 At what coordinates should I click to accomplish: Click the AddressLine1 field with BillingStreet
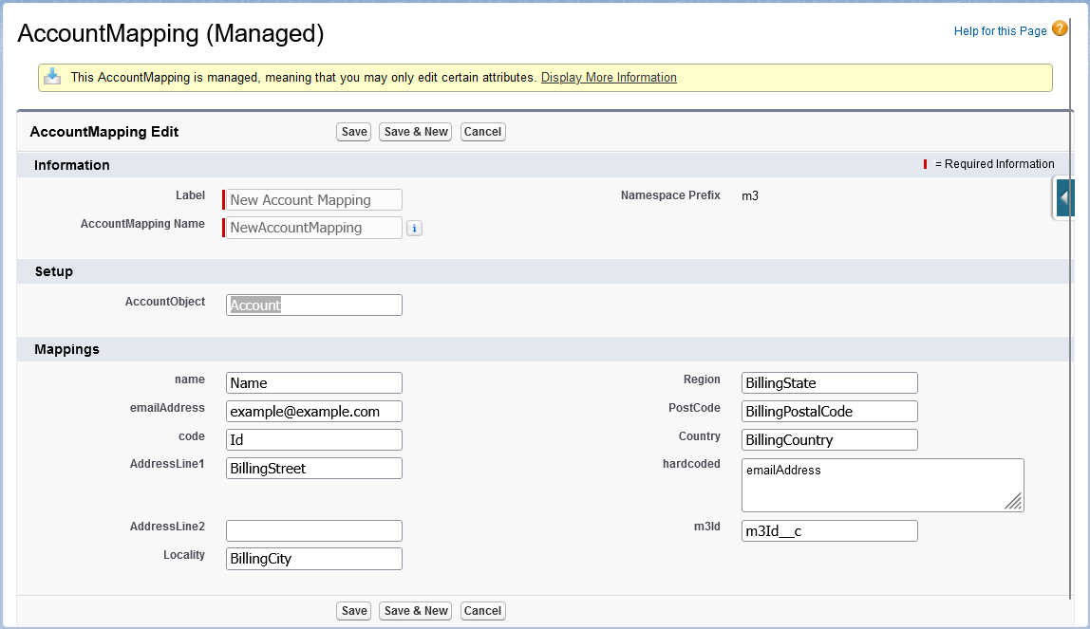pyautogui.click(x=314, y=468)
